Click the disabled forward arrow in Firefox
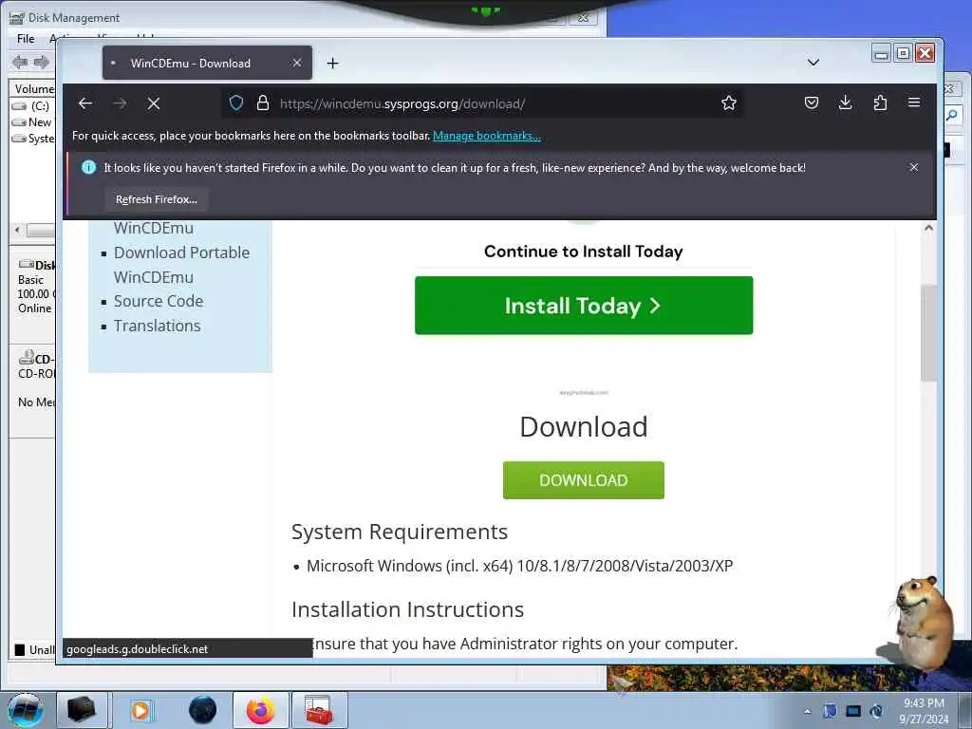 click(x=120, y=103)
